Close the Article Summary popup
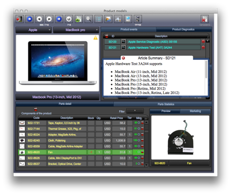 pyautogui.click(x=123, y=58)
